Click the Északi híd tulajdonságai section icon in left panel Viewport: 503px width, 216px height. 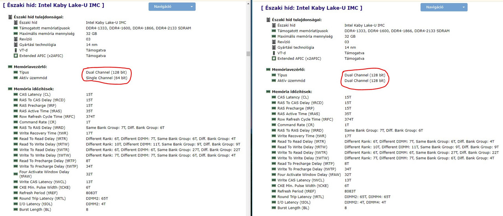click(x=10, y=17)
